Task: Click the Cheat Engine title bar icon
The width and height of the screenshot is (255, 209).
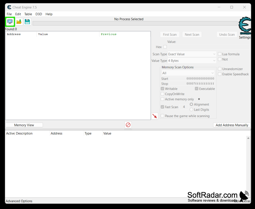Action: [x=9, y=7]
